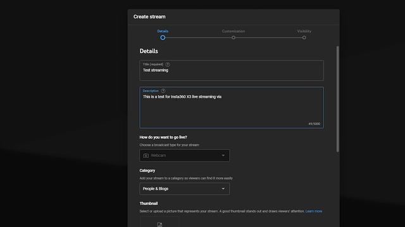Click the Visibility step circle marker

pos(304,38)
